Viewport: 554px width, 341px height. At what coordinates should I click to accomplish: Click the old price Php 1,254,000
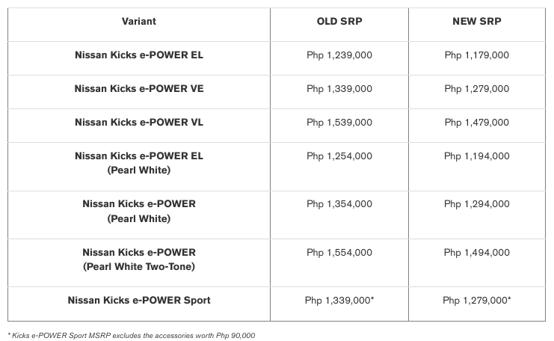pyautogui.click(x=339, y=156)
